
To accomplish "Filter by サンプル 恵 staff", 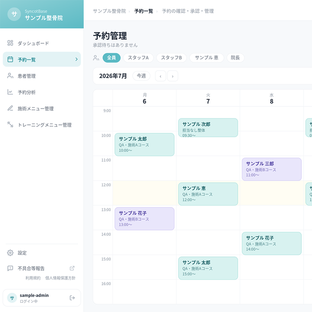I will pos(206,58).
